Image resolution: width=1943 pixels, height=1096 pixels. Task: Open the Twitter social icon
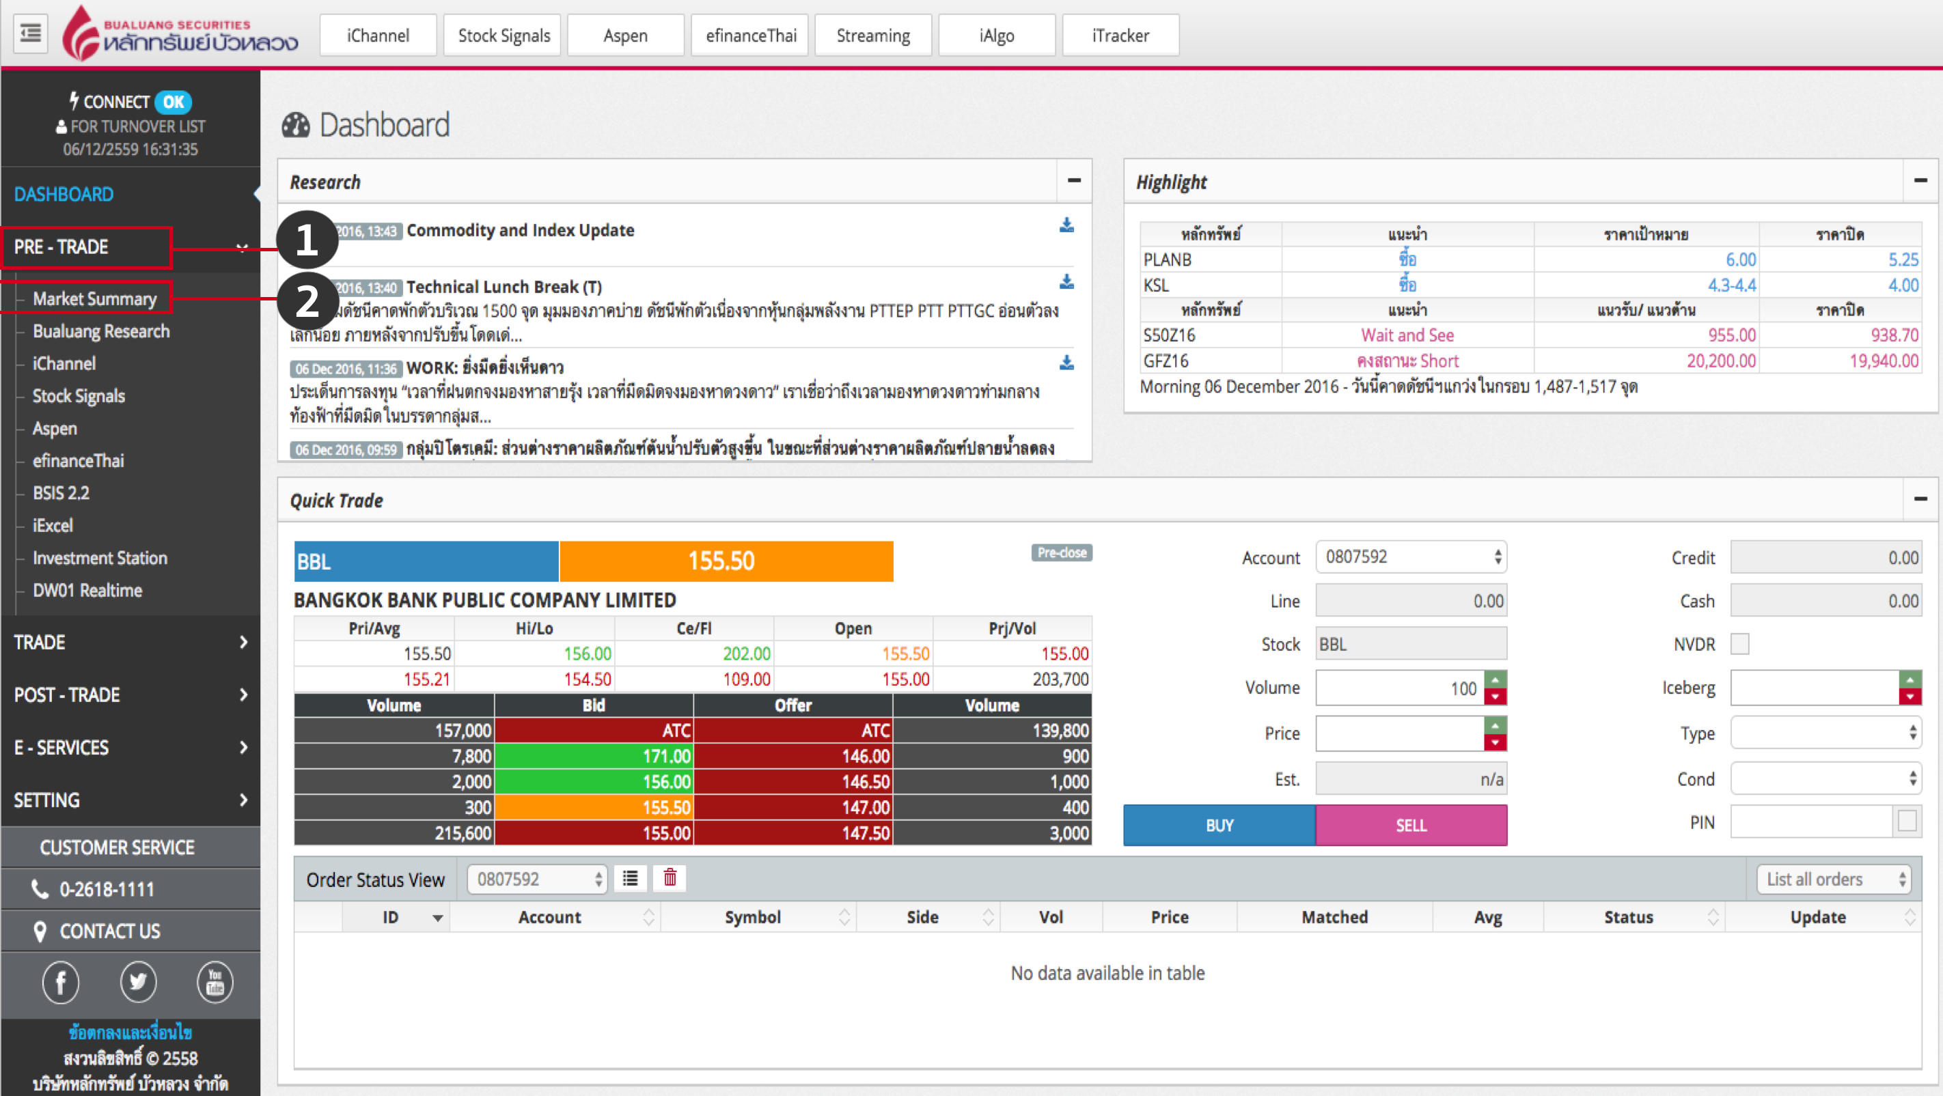138,982
